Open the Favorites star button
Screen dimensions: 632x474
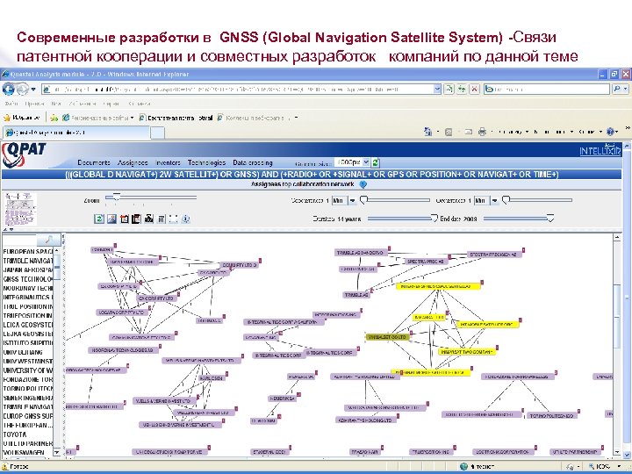tap(22, 118)
